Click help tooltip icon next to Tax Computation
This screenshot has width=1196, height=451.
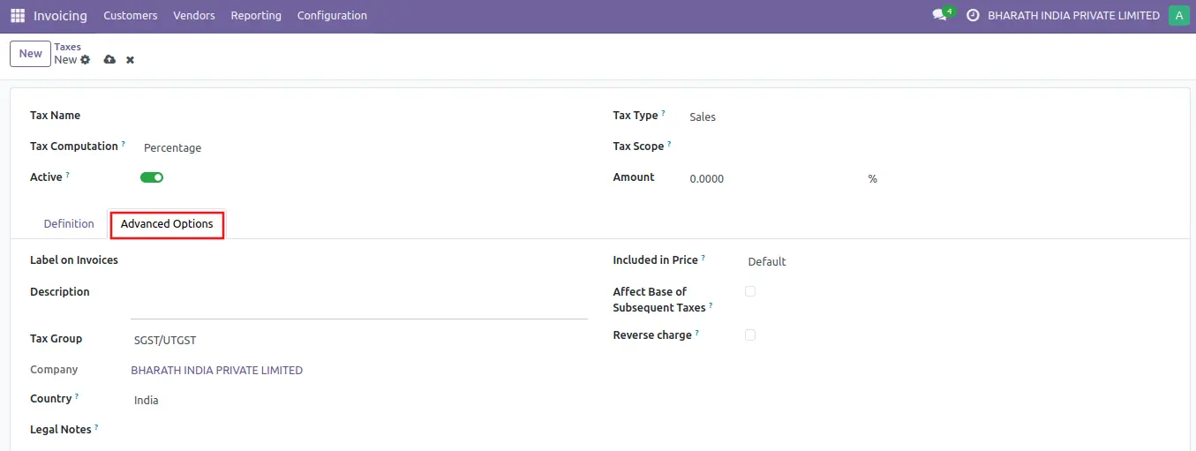(124, 144)
